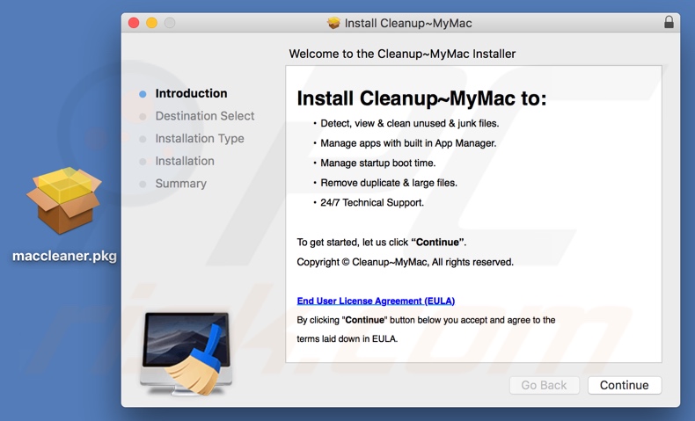Click the grayed-out zoom window button
The height and width of the screenshot is (421, 695).
pos(170,23)
